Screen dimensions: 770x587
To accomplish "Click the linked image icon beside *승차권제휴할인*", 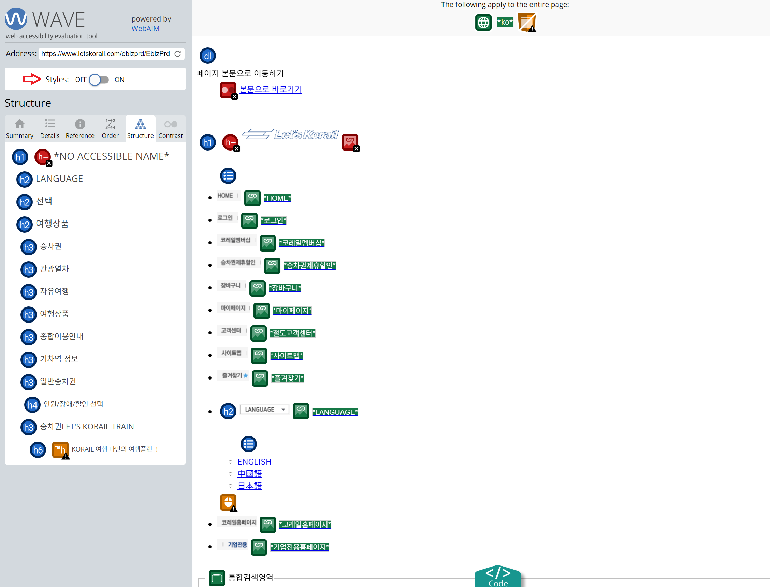I will [272, 266].
